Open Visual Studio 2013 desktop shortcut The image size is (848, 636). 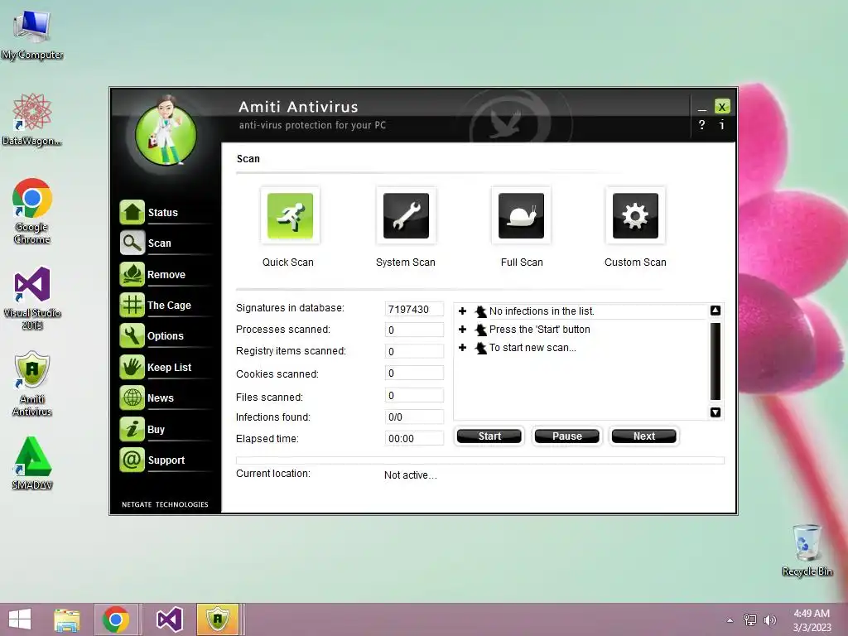tap(32, 298)
